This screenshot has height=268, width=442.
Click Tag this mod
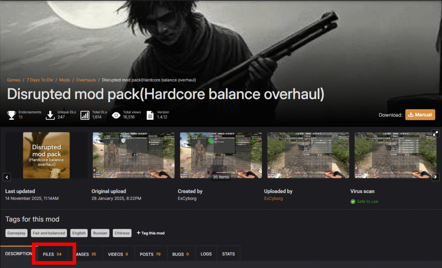[x=151, y=233]
